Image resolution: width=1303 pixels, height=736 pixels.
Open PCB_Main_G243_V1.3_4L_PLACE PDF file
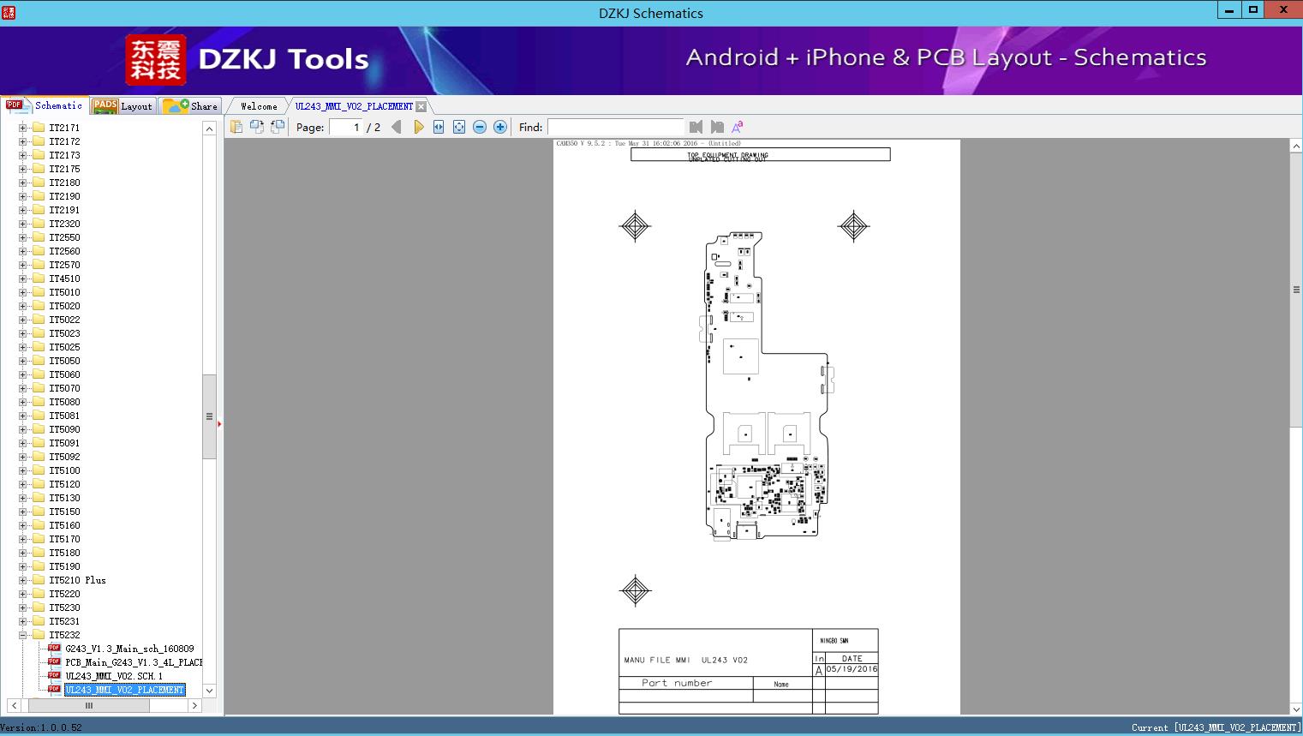(x=134, y=662)
